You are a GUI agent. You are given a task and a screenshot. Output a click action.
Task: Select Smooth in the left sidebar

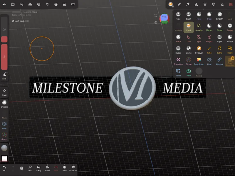coord(4,104)
